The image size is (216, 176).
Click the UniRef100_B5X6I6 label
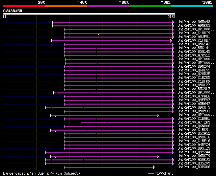pyautogui.click(x=194, y=137)
